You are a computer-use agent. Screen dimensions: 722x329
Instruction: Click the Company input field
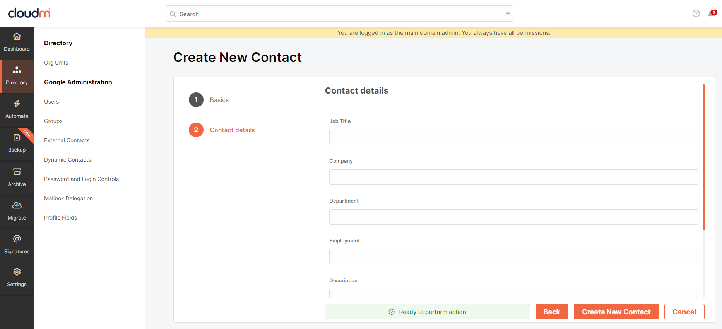[x=513, y=177]
